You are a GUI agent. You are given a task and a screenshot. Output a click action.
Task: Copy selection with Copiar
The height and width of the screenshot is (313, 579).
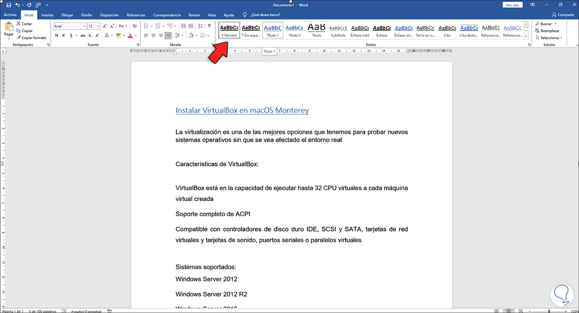click(x=24, y=30)
